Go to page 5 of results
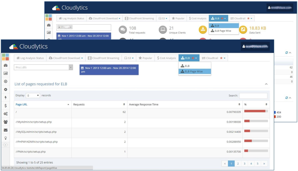The width and height of the screenshot is (298, 171). [258, 164]
